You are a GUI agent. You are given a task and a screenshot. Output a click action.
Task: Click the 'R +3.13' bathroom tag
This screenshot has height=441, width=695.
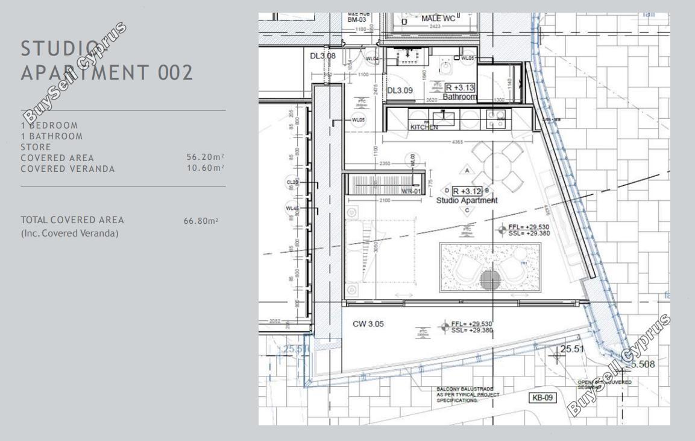pyautogui.click(x=460, y=88)
